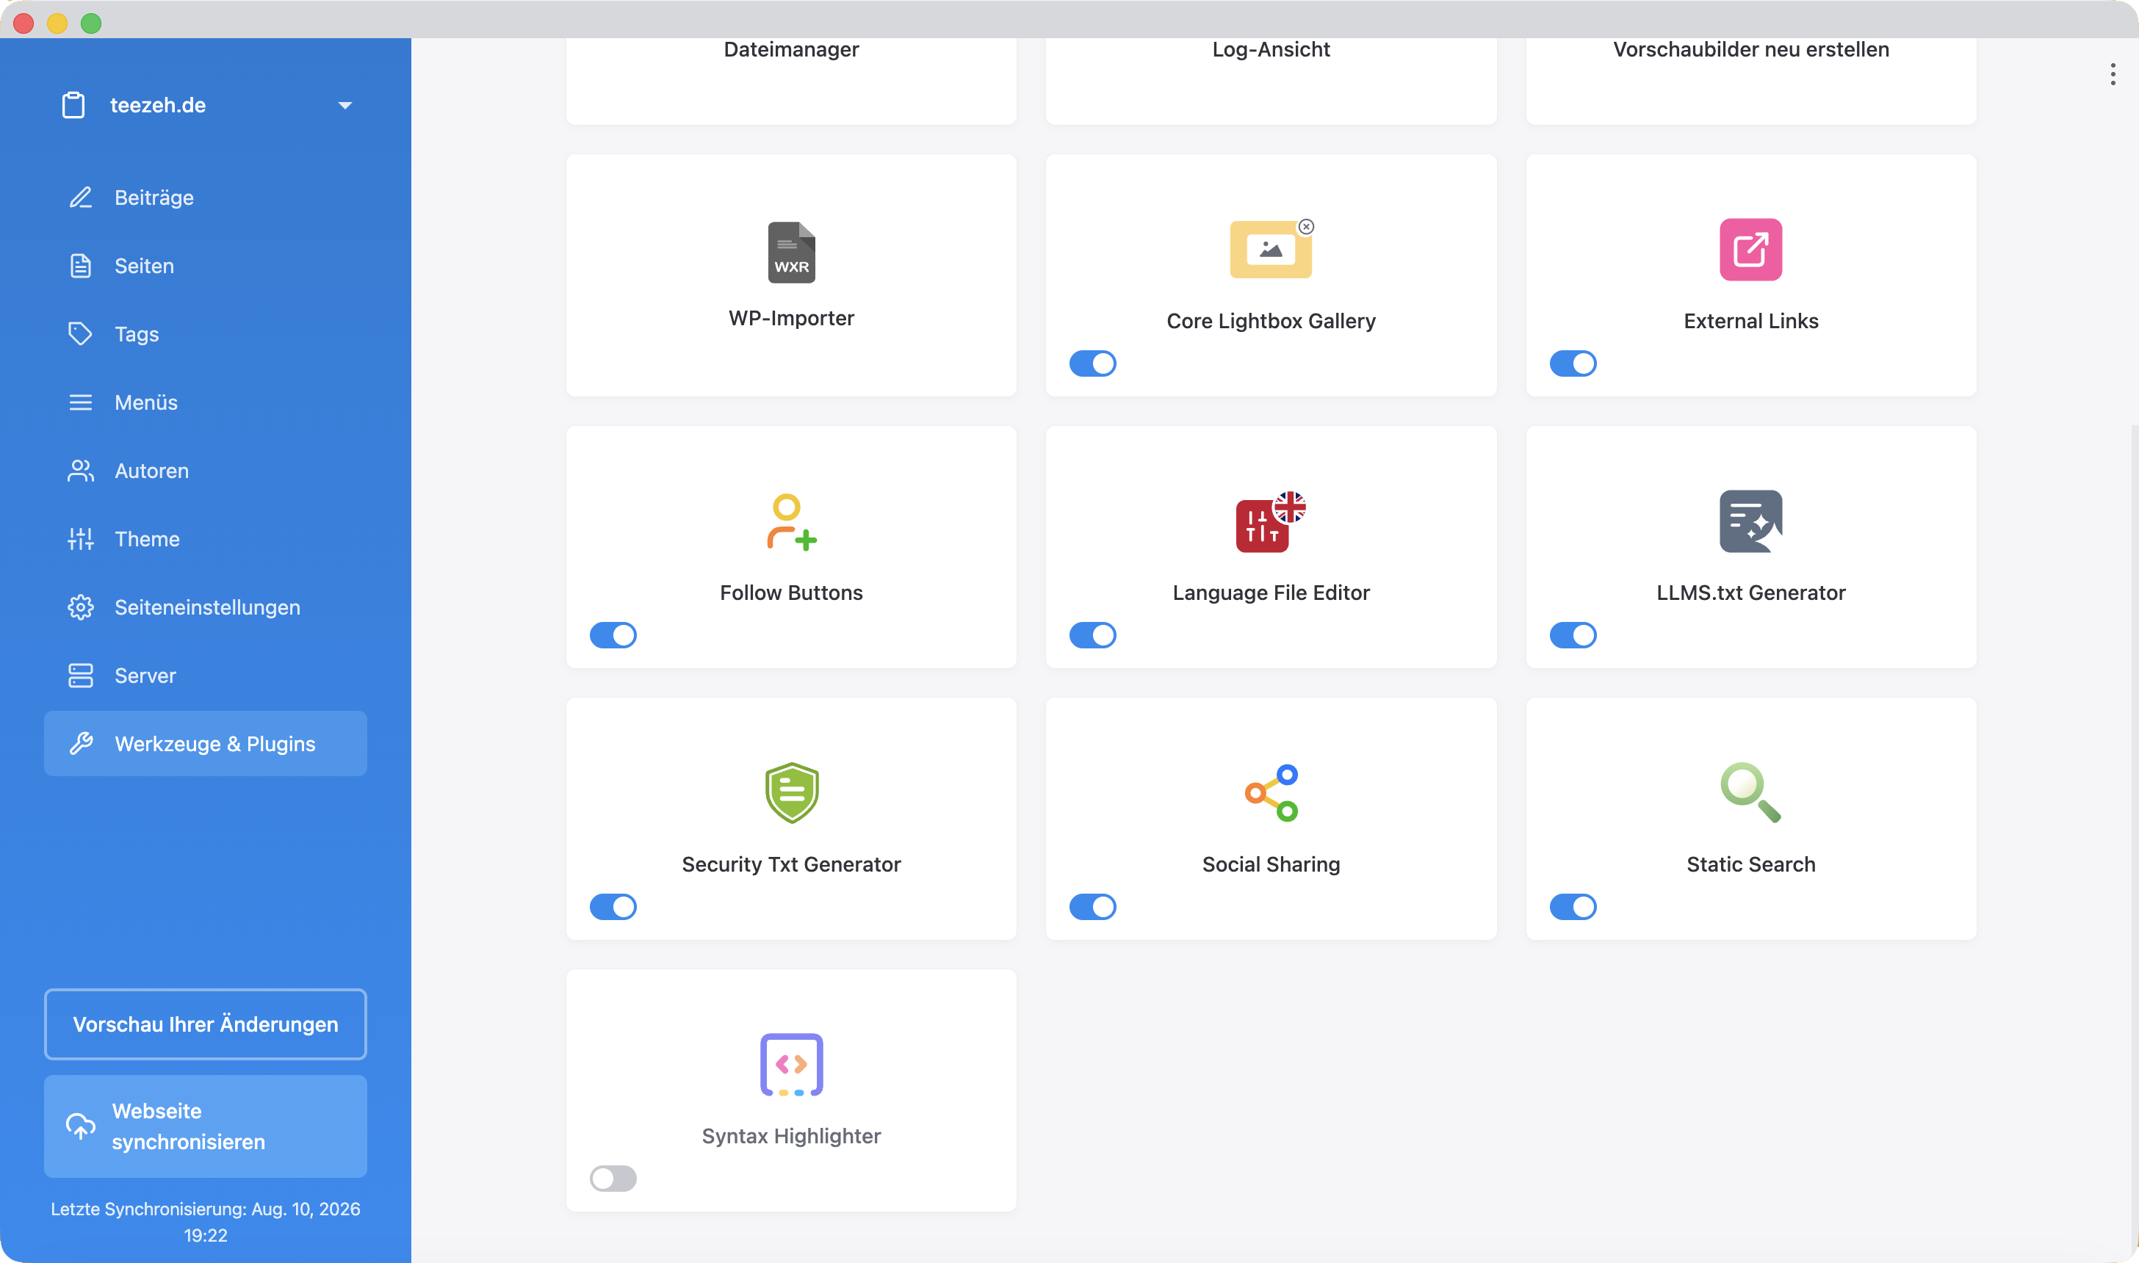Turn off the Follow Buttons toggle
Viewport: 2139px width, 1263px height.
click(613, 635)
